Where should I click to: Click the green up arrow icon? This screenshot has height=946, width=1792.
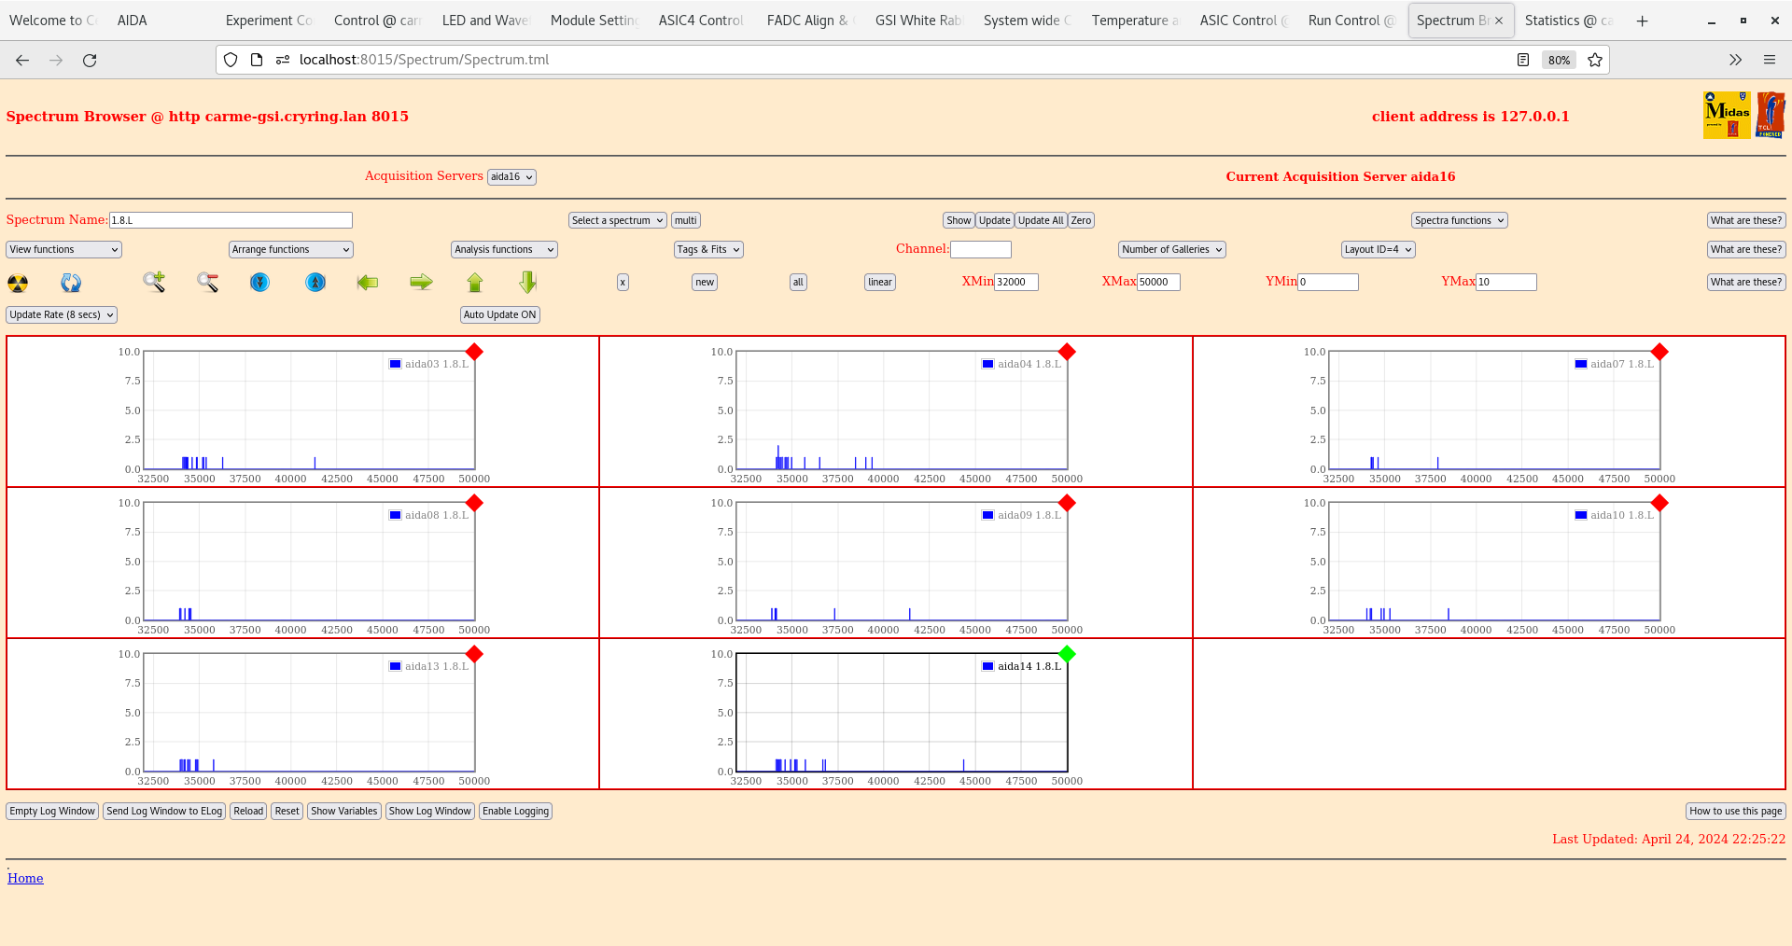coord(474,282)
